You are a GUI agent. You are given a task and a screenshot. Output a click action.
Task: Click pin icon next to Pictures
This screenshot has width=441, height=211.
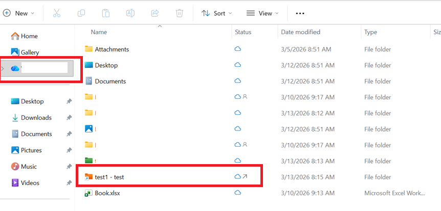pos(69,150)
